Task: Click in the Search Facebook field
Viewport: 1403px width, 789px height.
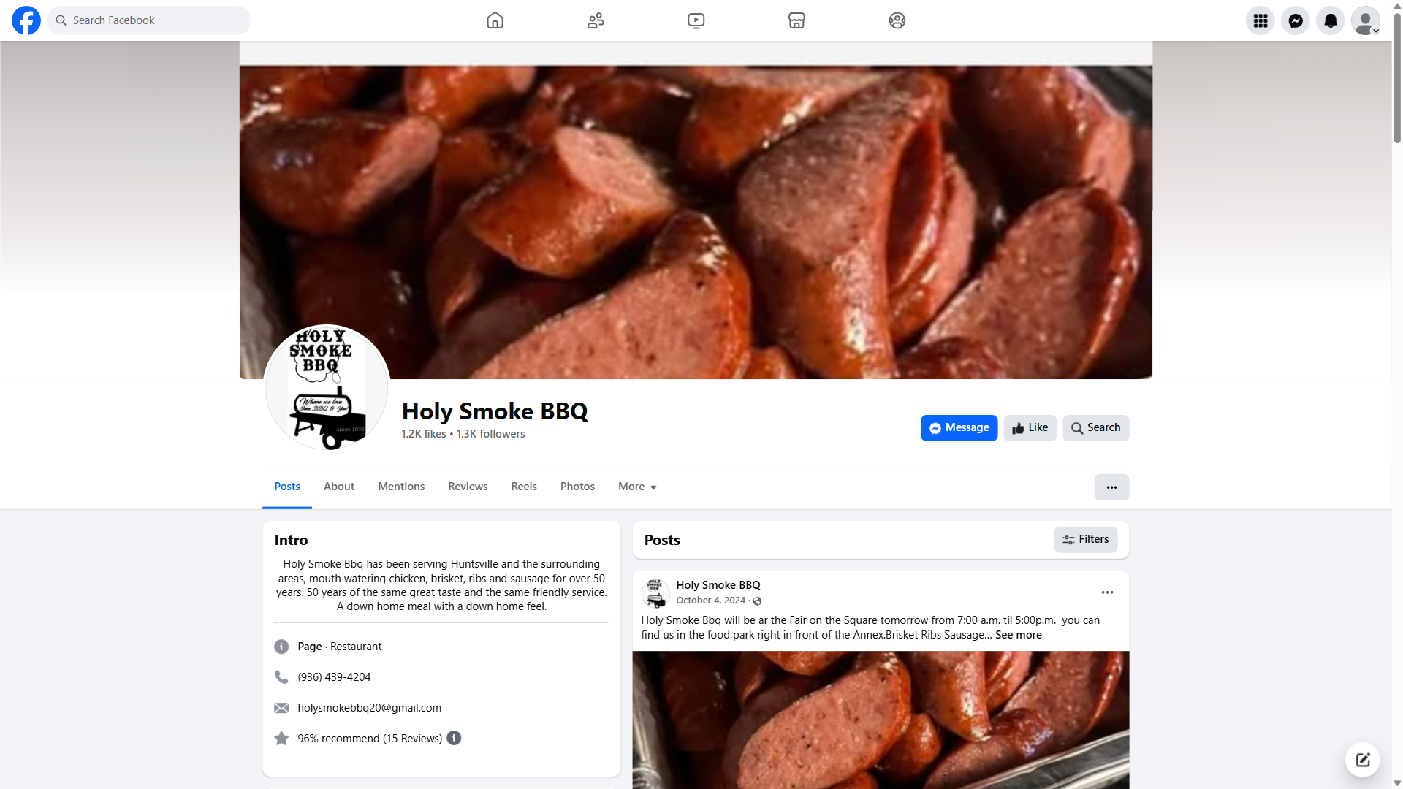Action: pos(149,20)
